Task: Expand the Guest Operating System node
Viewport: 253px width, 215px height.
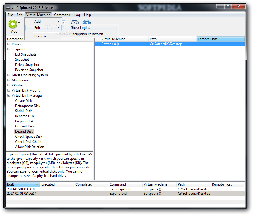Action: coord(9,75)
